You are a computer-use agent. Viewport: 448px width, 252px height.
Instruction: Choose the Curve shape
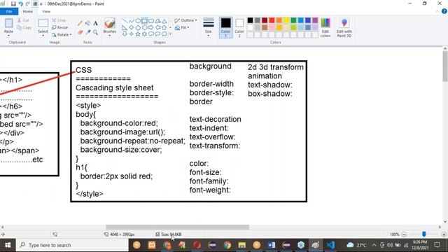131,21
